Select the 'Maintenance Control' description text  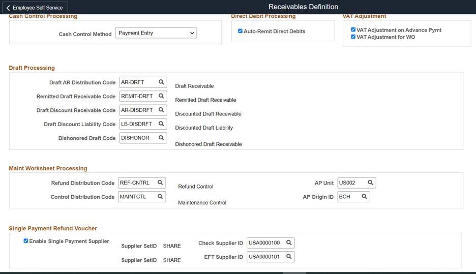click(202, 202)
